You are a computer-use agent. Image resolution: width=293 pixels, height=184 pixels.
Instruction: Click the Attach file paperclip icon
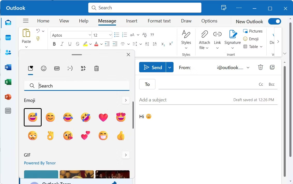(204, 35)
